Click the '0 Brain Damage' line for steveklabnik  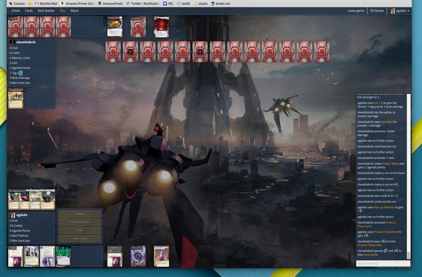(x=20, y=78)
